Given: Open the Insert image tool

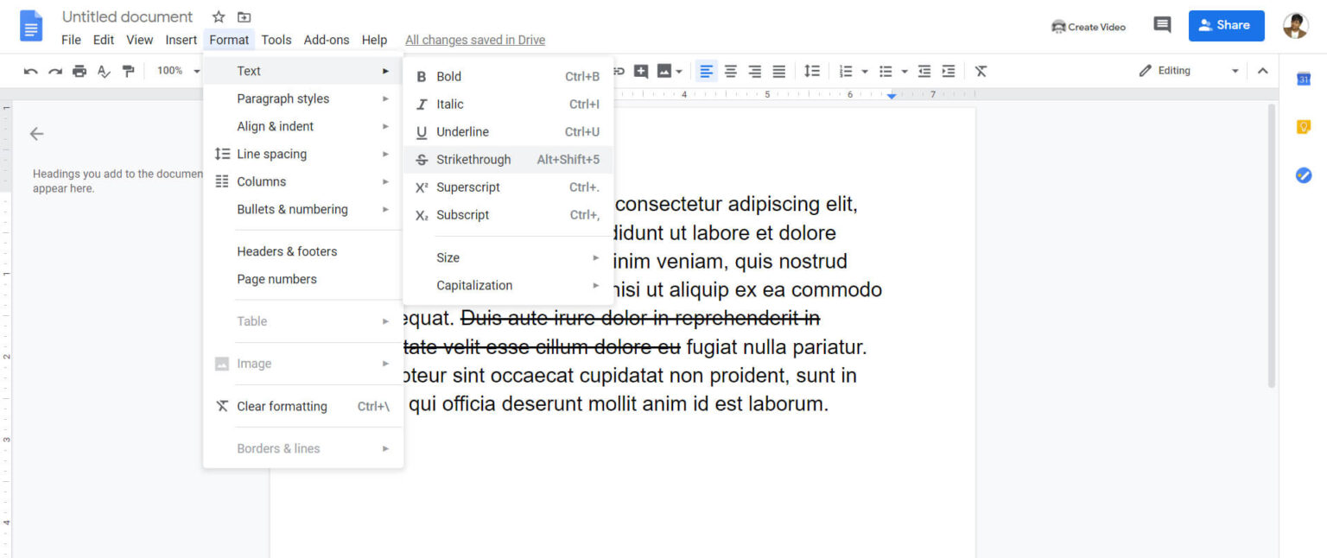Looking at the screenshot, I should [x=663, y=71].
